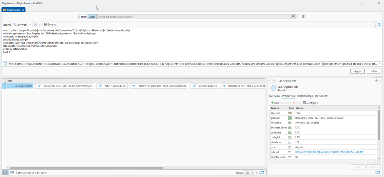Viewport: 384px width, 177px height.
Task: Switch to Query mode
Action: (x=92, y=16)
